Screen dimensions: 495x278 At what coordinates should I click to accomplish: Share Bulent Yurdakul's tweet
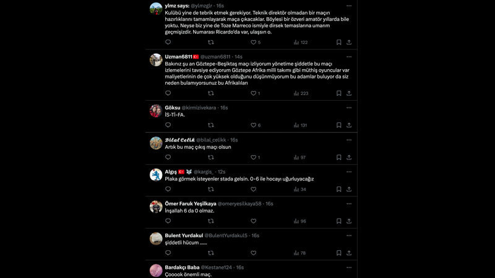click(x=349, y=253)
